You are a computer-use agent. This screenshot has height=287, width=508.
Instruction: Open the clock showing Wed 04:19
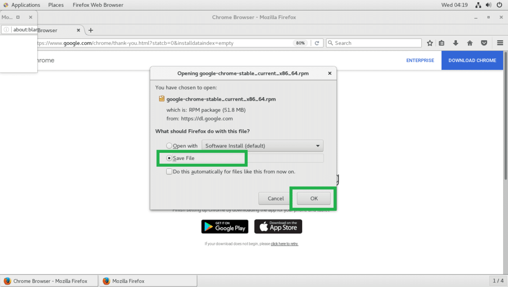click(x=454, y=5)
